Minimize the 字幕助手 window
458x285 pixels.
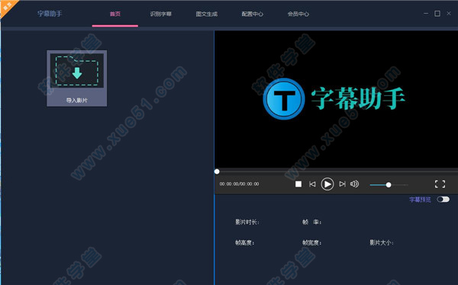(x=426, y=14)
